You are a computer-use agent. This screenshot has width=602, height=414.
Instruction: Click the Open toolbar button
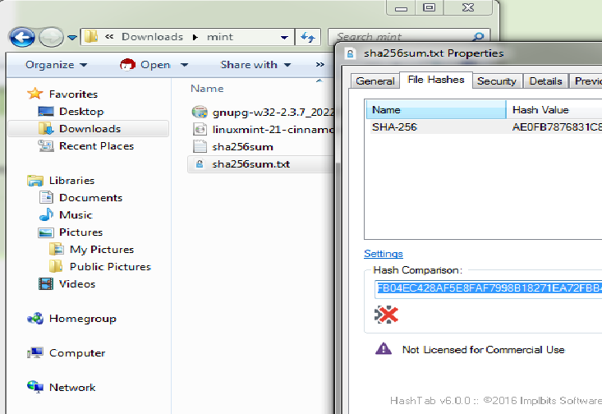(x=145, y=65)
